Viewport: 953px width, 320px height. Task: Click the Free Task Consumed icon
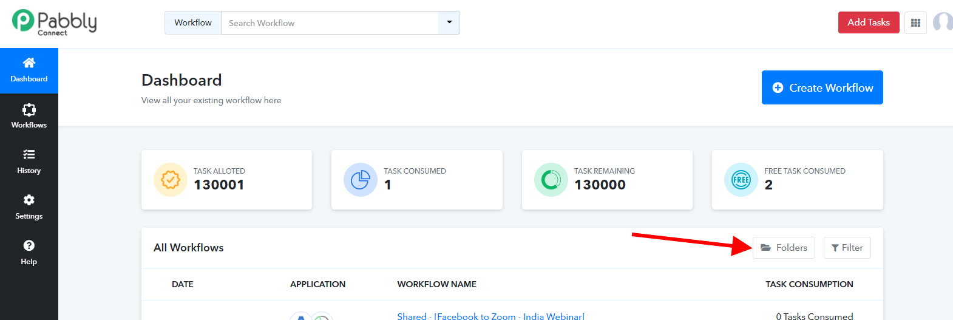(x=741, y=180)
